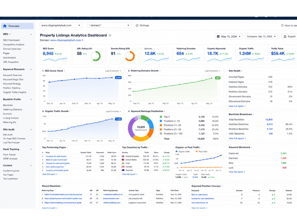Open the www.citypropertyhub.com domain dropdown
The height and width of the screenshot is (223, 297).
coord(61,25)
